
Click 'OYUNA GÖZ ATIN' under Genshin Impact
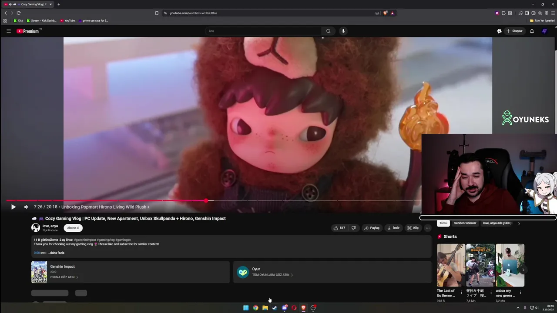pyautogui.click(x=64, y=277)
